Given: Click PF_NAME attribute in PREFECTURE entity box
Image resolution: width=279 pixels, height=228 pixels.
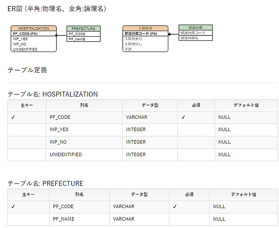Looking at the screenshot, I should pos(77,39).
